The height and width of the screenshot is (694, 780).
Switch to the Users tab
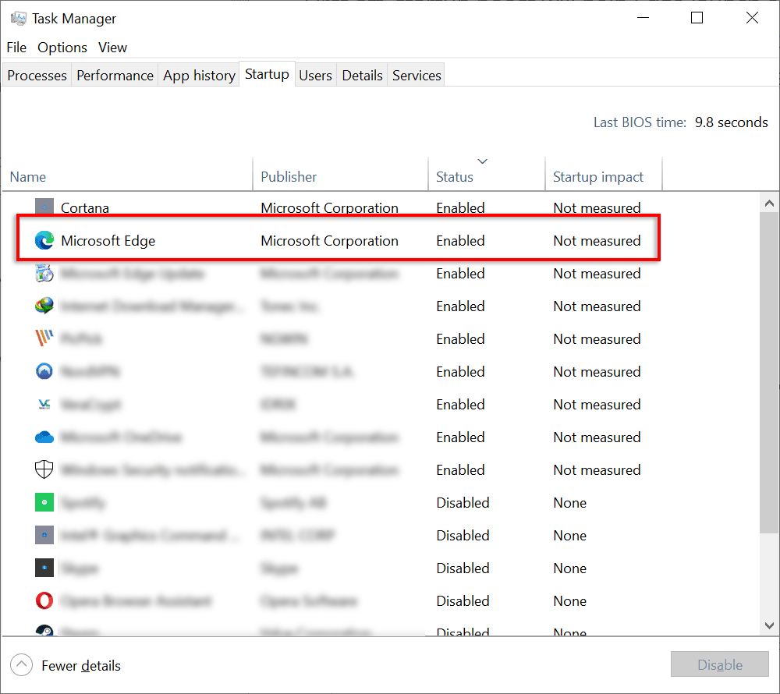pyautogui.click(x=315, y=75)
